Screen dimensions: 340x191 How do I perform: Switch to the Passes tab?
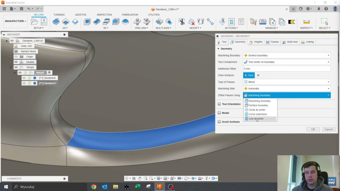(x=272, y=42)
